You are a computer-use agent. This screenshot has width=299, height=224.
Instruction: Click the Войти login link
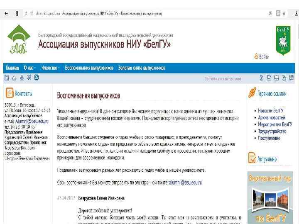tap(264, 57)
